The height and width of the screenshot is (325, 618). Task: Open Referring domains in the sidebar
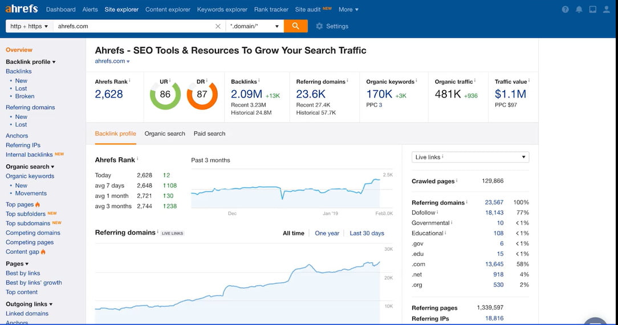(x=30, y=107)
